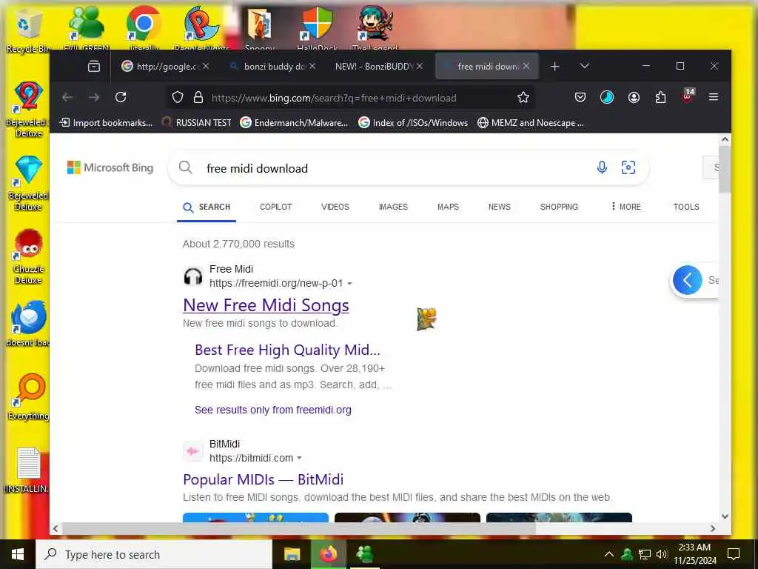Open the Thunderbird 'doesnt load' shortcut
Viewport: 758px width, 569px height.
(28, 323)
